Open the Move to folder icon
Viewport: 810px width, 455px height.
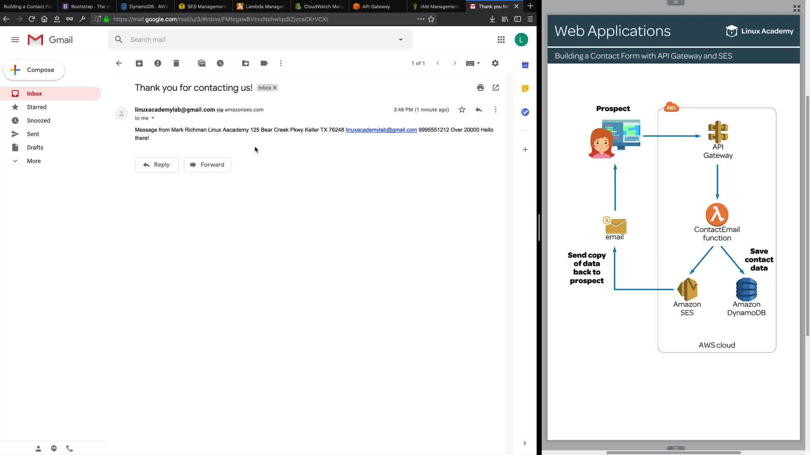246,63
